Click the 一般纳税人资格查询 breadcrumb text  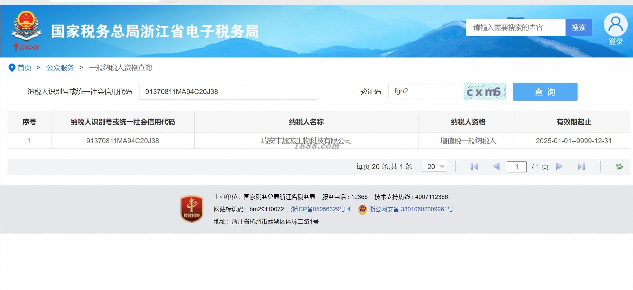[120, 68]
